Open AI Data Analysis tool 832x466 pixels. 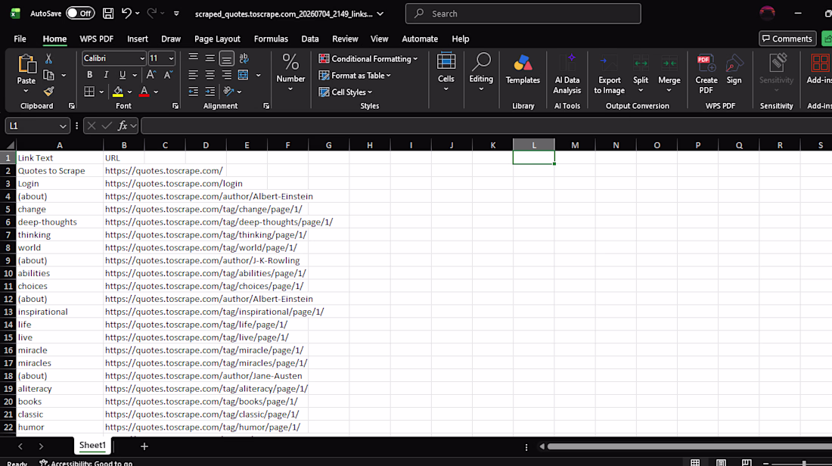[567, 74]
